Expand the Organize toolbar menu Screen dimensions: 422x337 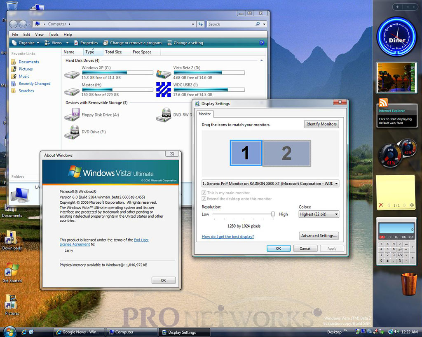26,43
